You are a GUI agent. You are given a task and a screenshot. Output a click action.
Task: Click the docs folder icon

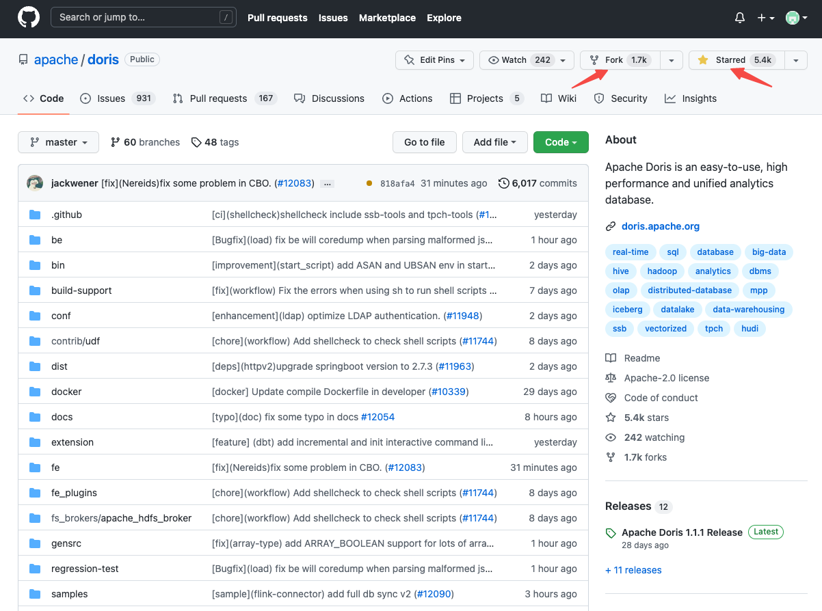36,417
